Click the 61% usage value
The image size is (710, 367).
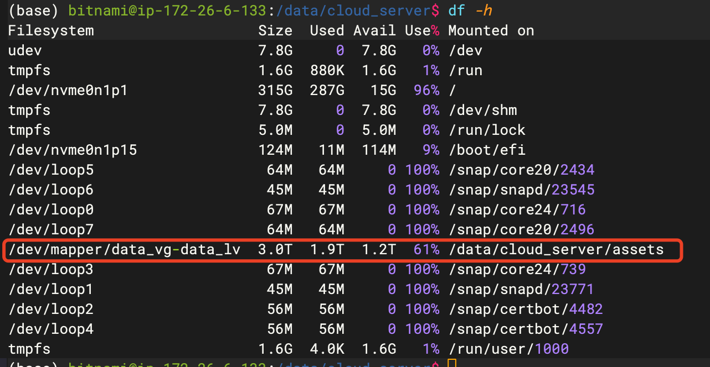coord(426,250)
